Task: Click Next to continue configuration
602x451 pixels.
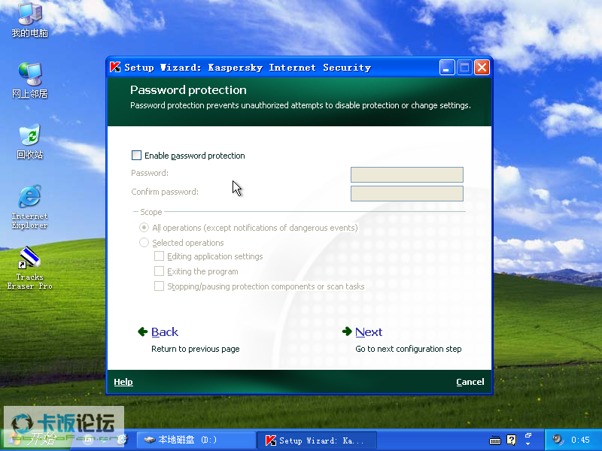Action: click(369, 331)
